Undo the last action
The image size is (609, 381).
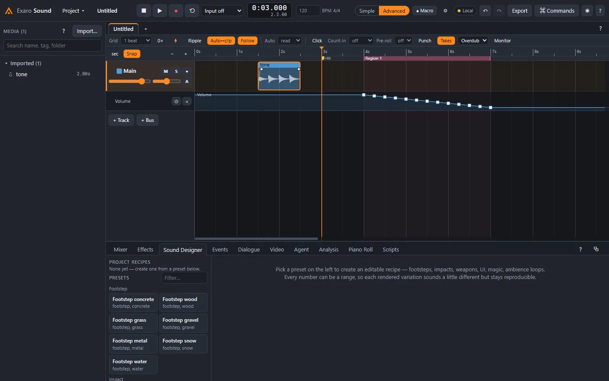coord(485,11)
